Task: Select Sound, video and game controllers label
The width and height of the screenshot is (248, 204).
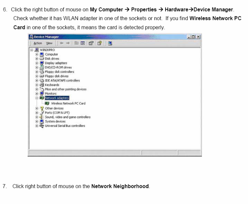Action: tap(68, 117)
